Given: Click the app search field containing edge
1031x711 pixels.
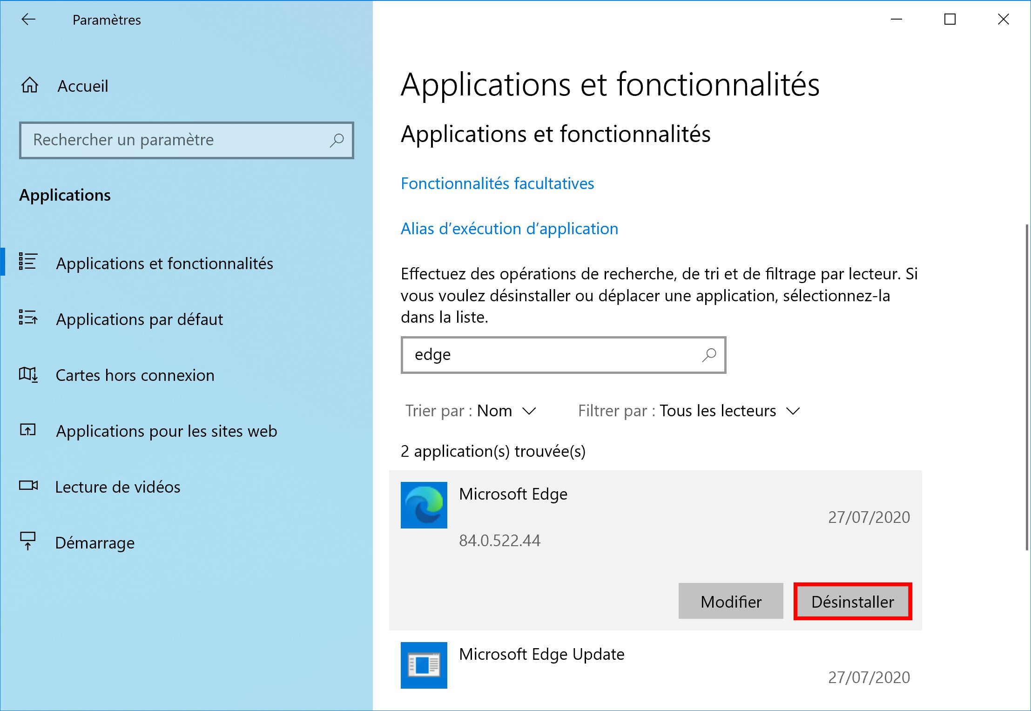Looking at the screenshot, I should (563, 355).
